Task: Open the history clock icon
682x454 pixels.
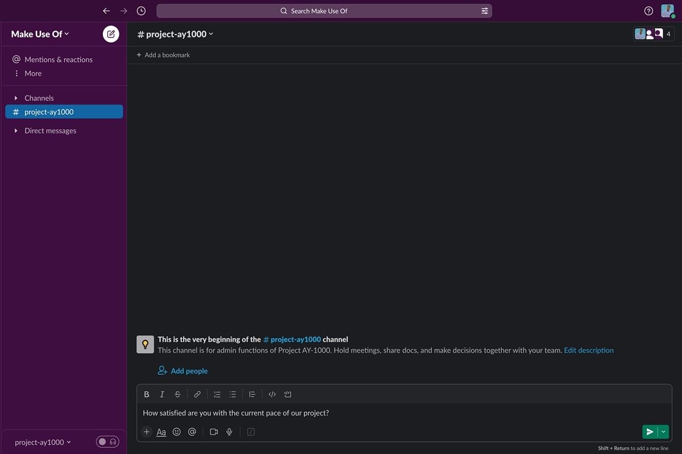Action: tap(141, 10)
